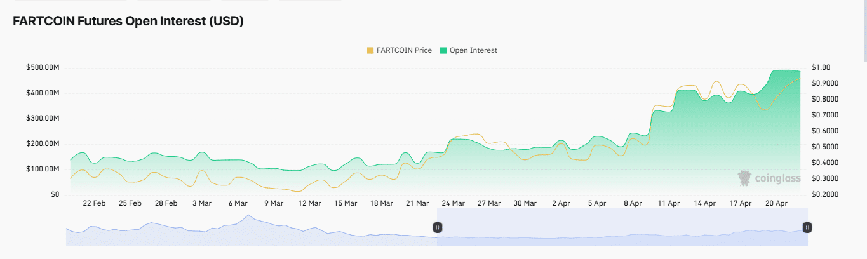Viewport: 867px width, 259px height.
Task: Toggle the Open Interest legend series
Action: point(469,50)
